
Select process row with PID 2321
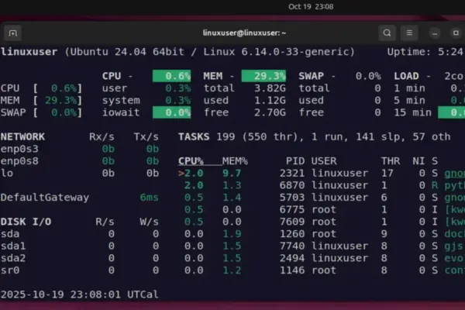[x=322, y=174]
